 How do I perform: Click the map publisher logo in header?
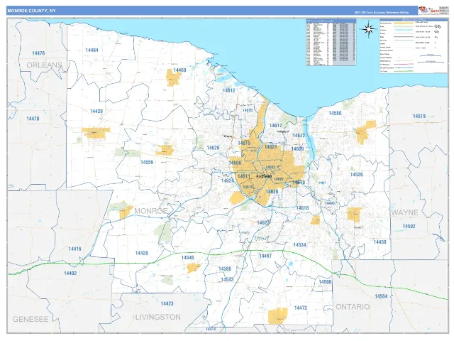428,11
